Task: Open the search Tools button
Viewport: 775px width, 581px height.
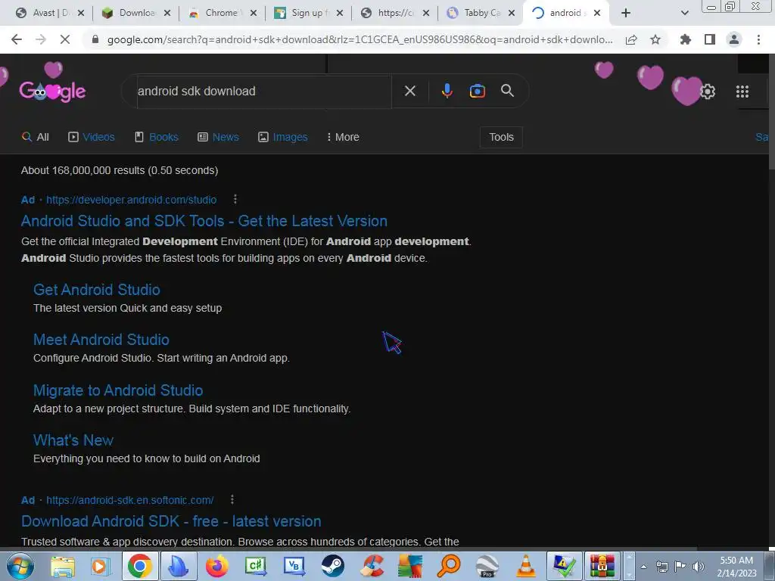Action: pyautogui.click(x=501, y=137)
